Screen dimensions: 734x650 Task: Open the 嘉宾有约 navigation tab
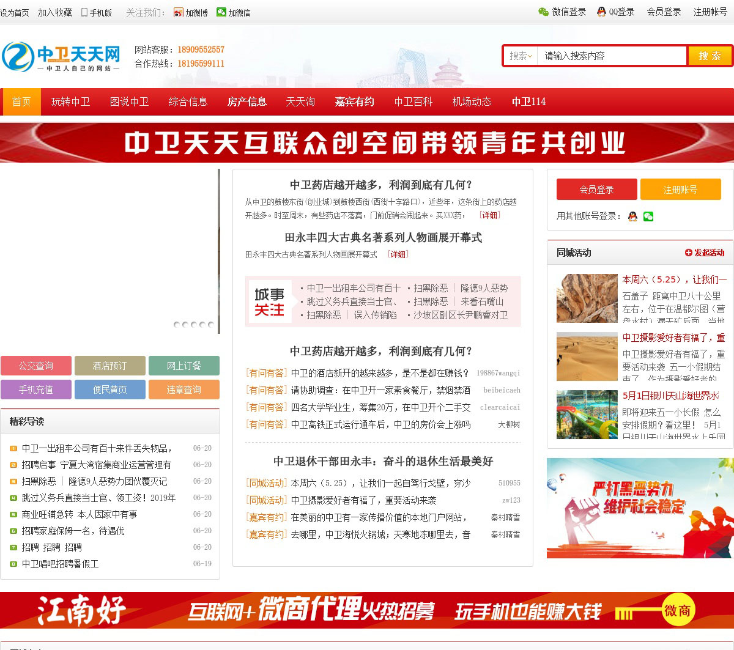click(354, 102)
